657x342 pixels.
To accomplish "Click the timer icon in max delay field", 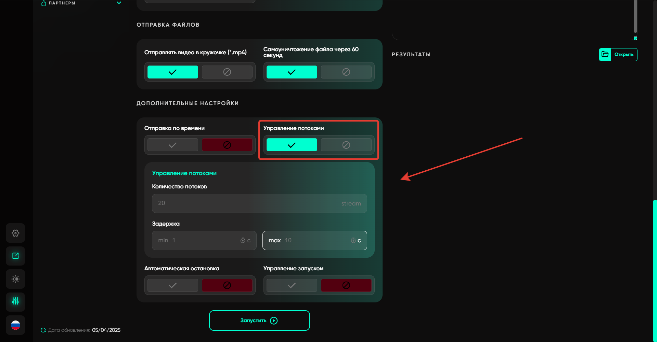I will pyautogui.click(x=353, y=241).
